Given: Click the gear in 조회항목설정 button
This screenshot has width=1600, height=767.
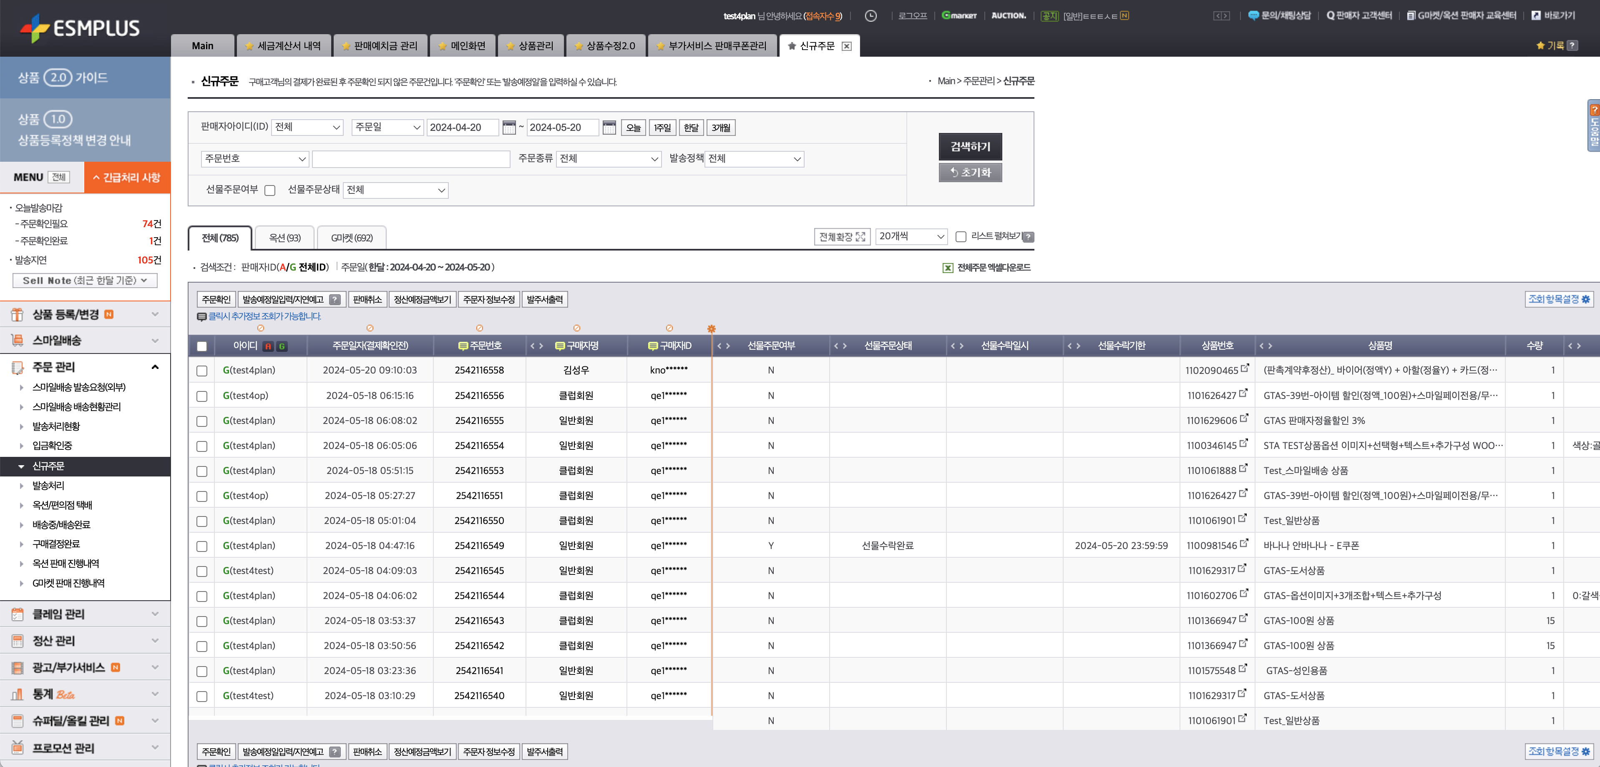Looking at the screenshot, I should [x=1585, y=300].
